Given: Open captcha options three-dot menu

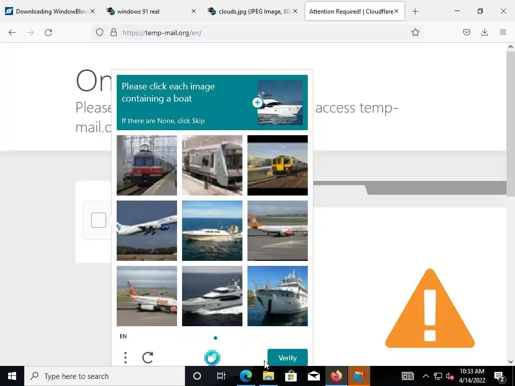Looking at the screenshot, I should pos(125,357).
